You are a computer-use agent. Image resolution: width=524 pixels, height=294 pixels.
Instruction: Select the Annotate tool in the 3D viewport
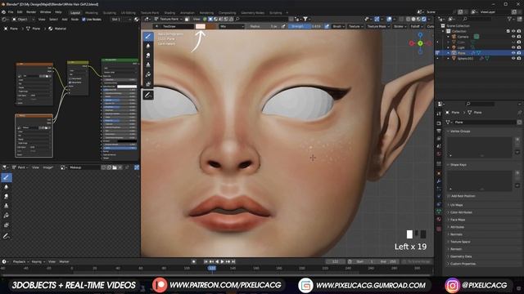pos(148,96)
